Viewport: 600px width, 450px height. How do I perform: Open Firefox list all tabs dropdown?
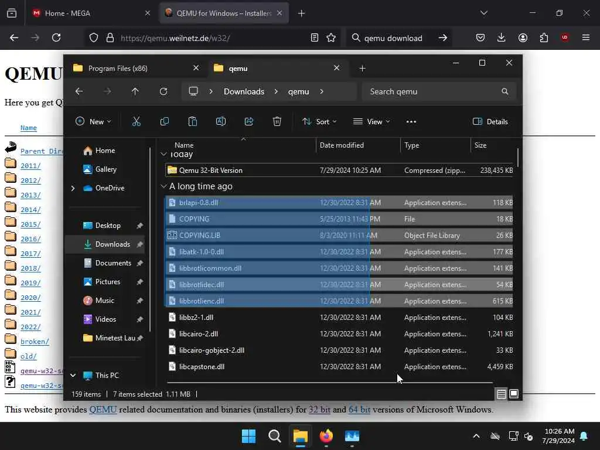483,13
